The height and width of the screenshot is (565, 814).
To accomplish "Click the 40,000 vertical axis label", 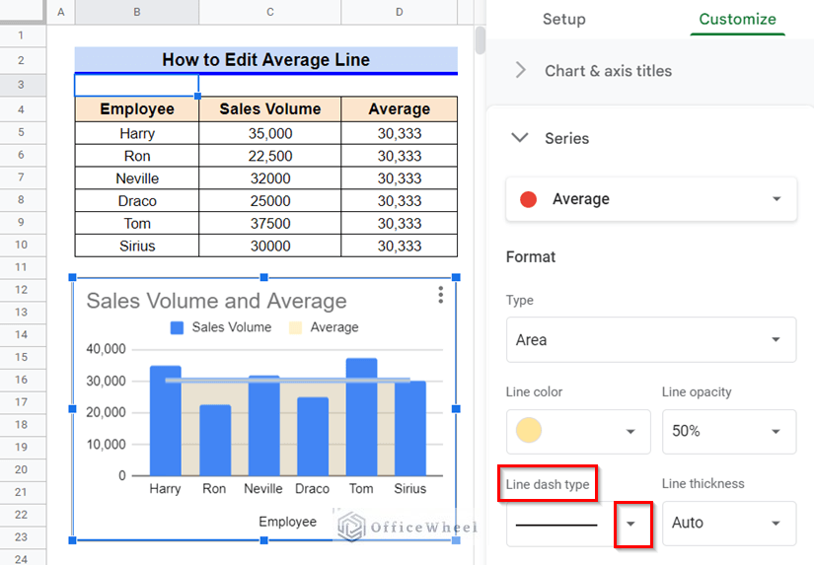I will (x=106, y=349).
